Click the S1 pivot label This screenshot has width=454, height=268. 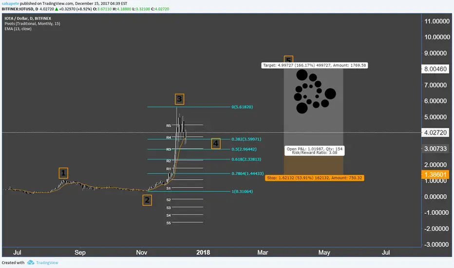coord(169,188)
